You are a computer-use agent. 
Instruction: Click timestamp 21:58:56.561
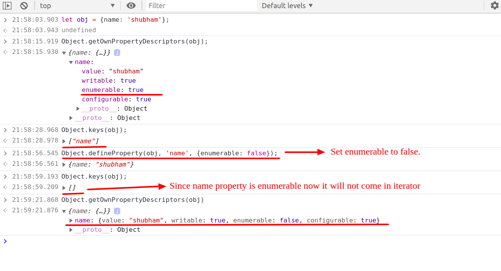pyautogui.click(x=35, y=164)
